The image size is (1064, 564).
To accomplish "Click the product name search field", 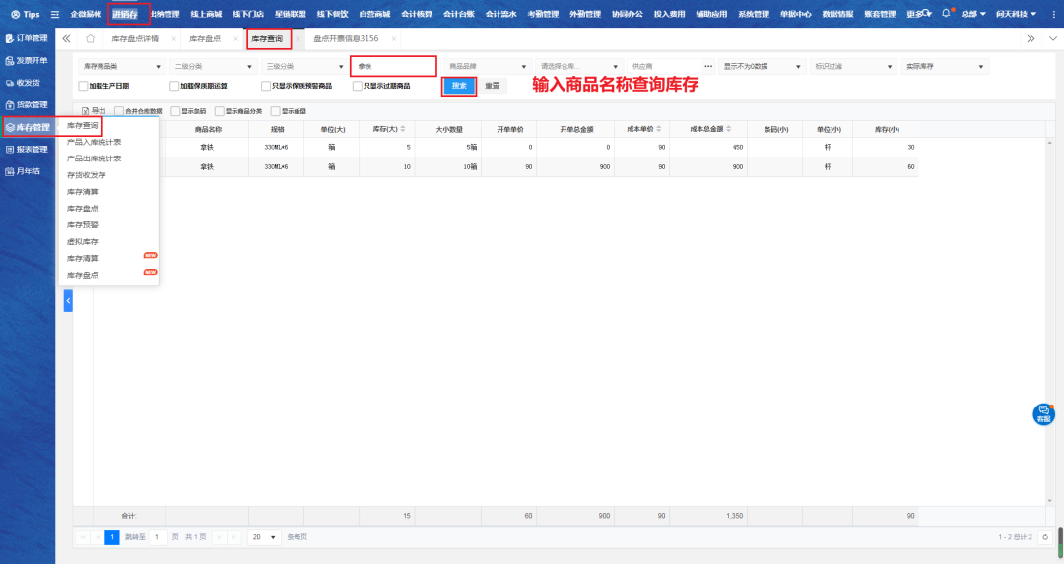I will coord(392,66).
